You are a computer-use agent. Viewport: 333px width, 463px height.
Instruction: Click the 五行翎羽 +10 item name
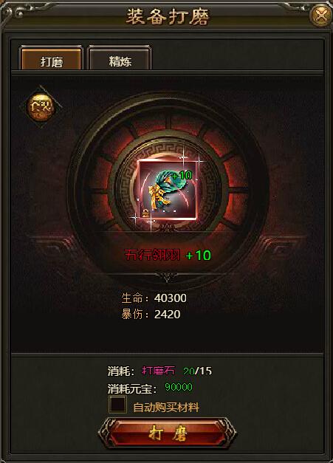[168, 255]
